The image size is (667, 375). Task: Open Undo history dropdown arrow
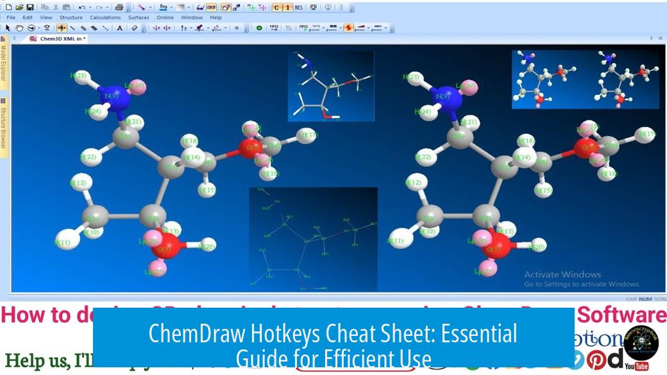90,7
